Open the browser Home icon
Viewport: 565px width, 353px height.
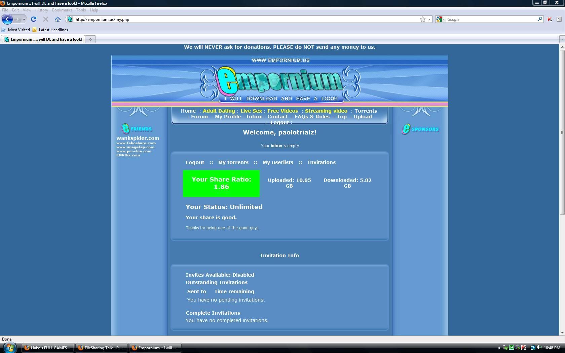(x=58, y=19)
